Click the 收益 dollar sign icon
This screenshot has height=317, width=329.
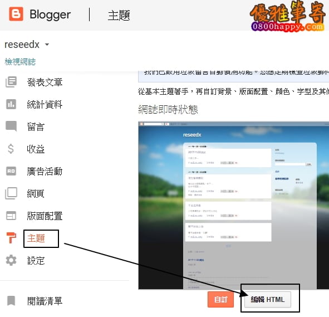(x=11, y=149)
